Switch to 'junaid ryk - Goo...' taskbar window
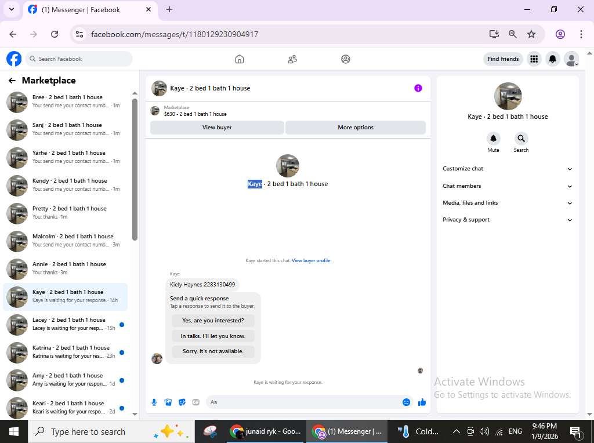This screenshot has width=594, height=443. (x=266, y=431)
